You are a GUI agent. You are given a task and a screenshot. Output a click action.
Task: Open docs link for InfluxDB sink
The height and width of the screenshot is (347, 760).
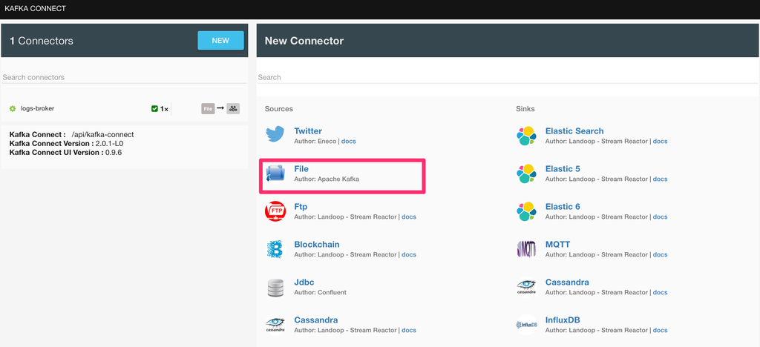point(660,330)
